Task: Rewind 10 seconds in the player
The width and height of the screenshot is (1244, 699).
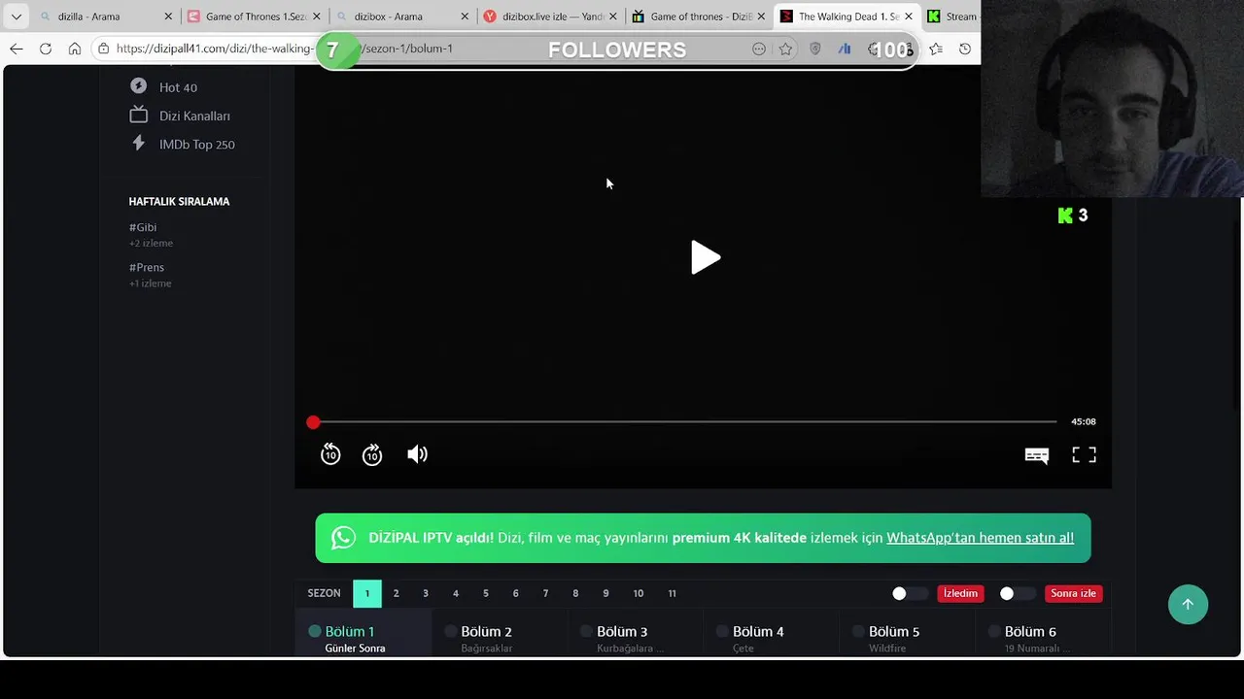Action: click(x=330, y=454)
